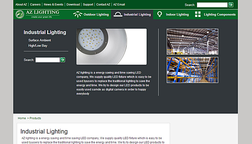Open the Surface Ambient category

pyautogui.click(x=40, y=40)
